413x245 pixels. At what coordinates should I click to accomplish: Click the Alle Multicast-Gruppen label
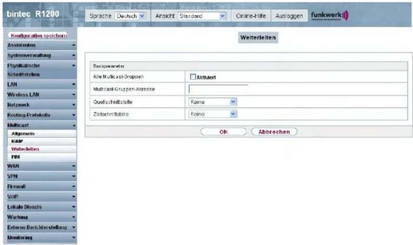pos(118,77)
